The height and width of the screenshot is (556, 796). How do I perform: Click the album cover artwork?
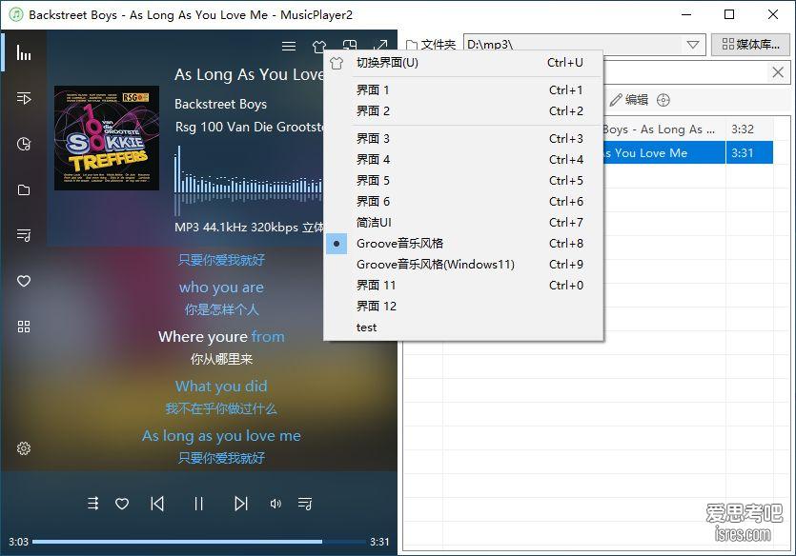click(107, 138)
